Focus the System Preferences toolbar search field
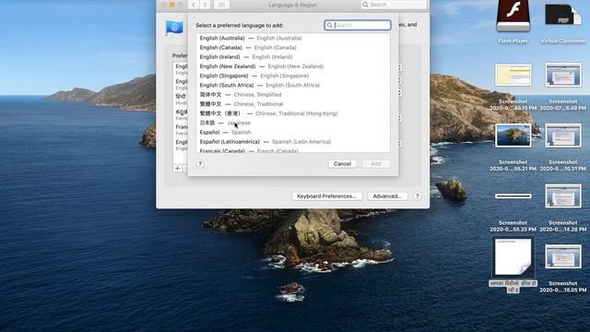This screenshot has width=590, height=332. tap(394, 5)
